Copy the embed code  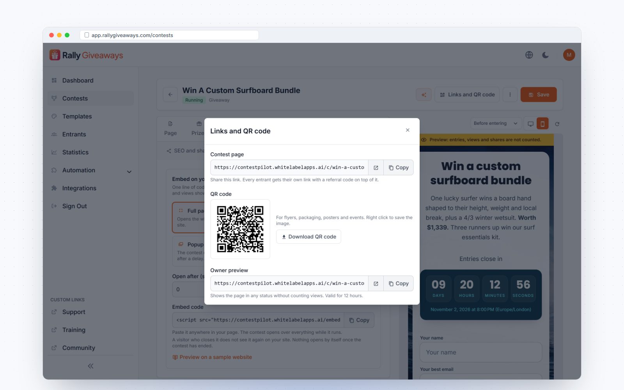[x=359, y=320]
